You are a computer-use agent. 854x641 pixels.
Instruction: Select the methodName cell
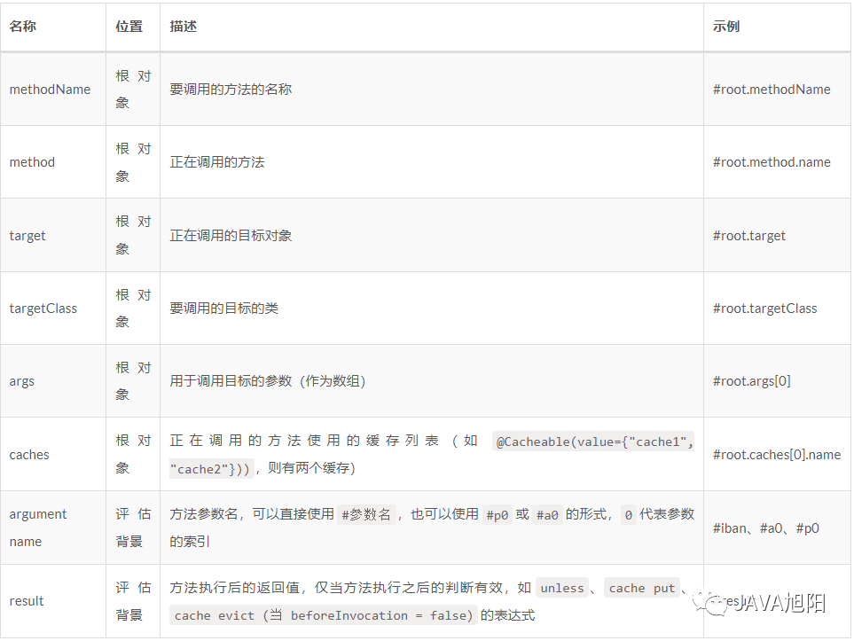click(x=50, y=89)
